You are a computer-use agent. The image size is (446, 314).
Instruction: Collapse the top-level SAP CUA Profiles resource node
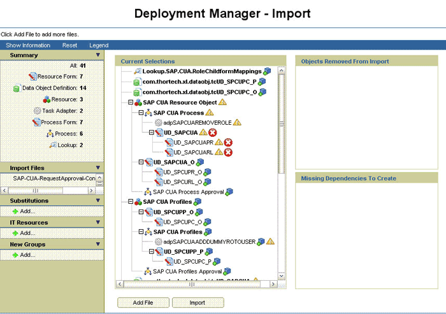pyautogui.click(x=131, y=201)
